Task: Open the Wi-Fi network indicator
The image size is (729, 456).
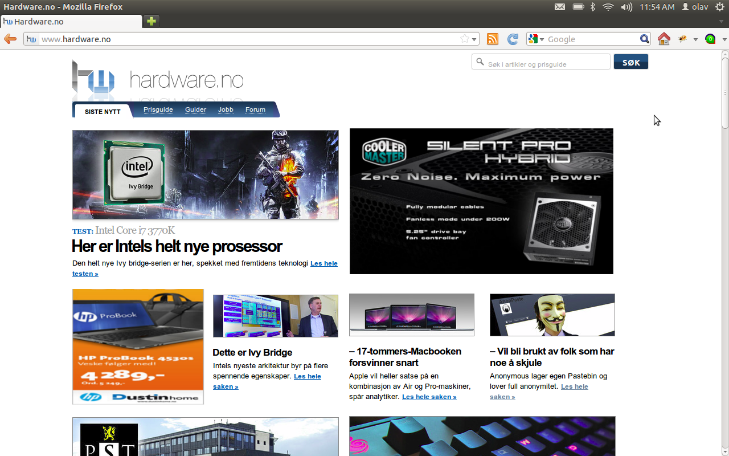Action: click(608, 7)
